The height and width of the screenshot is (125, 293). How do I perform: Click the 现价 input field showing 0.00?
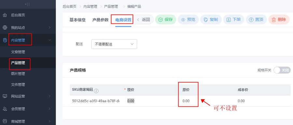click(x=131, y=101)
